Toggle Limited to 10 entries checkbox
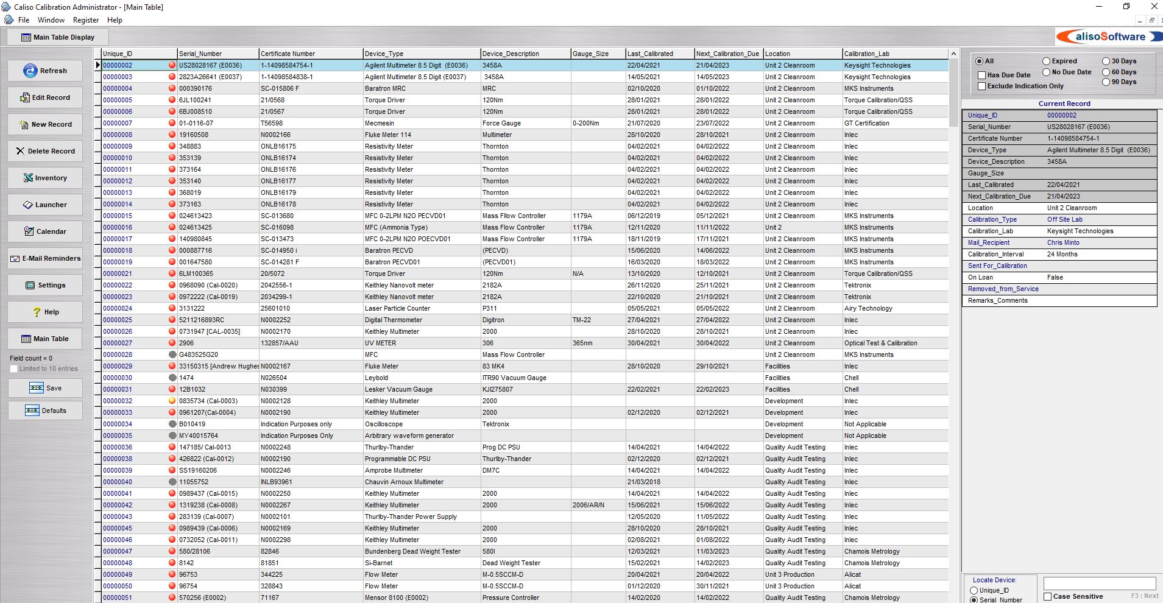The height and width of the screenshot is (603, 1163). coord(13,368)
